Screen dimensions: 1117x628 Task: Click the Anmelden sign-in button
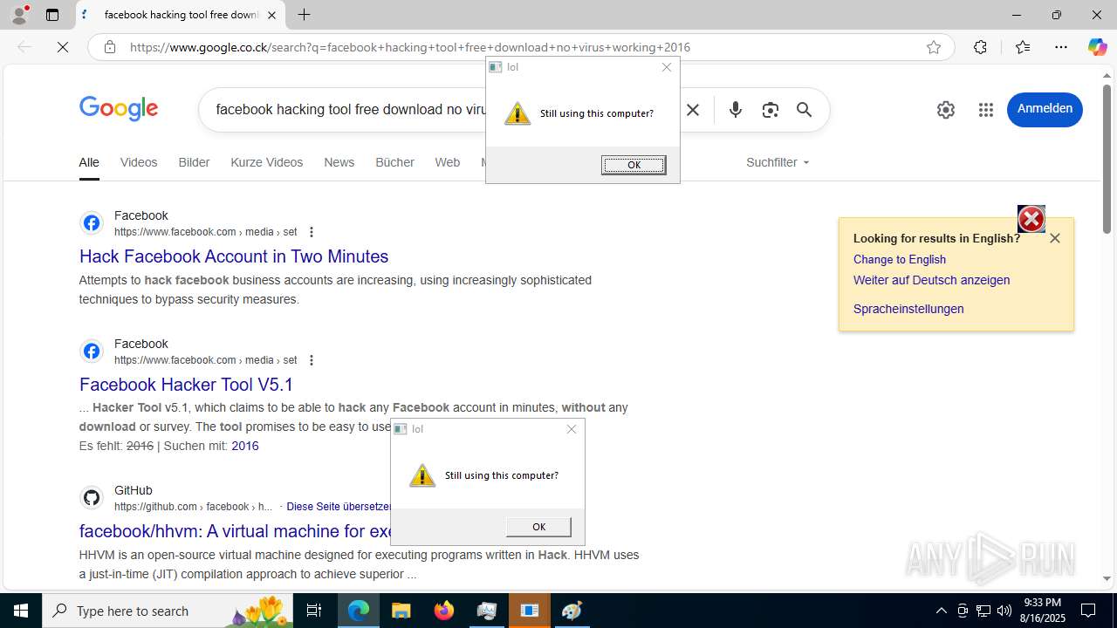point(1045,109)
